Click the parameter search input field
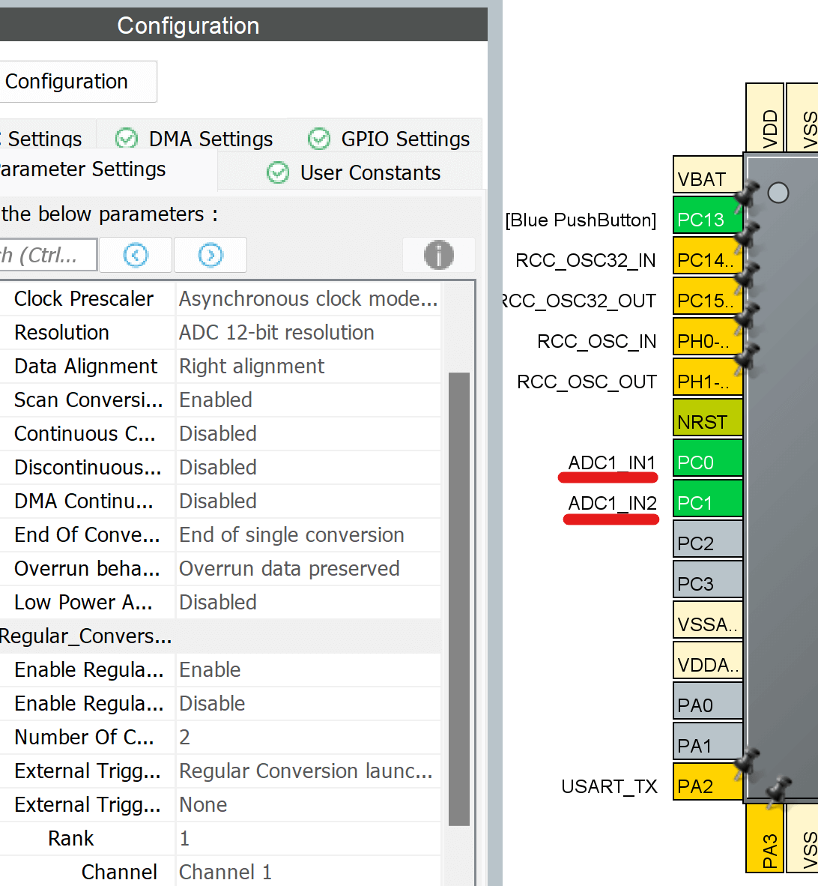The image size is (818, 886). click(x=49, y=255)
